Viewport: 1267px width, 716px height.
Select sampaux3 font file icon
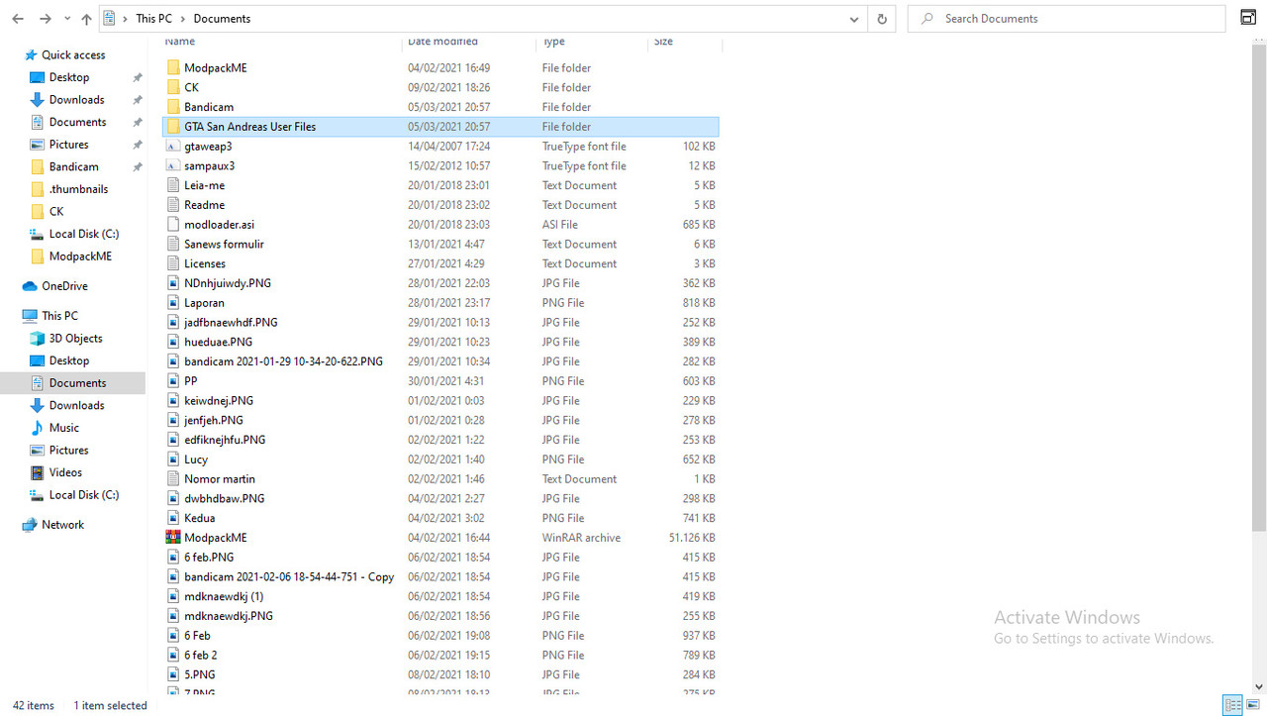[x=173, y=166]
